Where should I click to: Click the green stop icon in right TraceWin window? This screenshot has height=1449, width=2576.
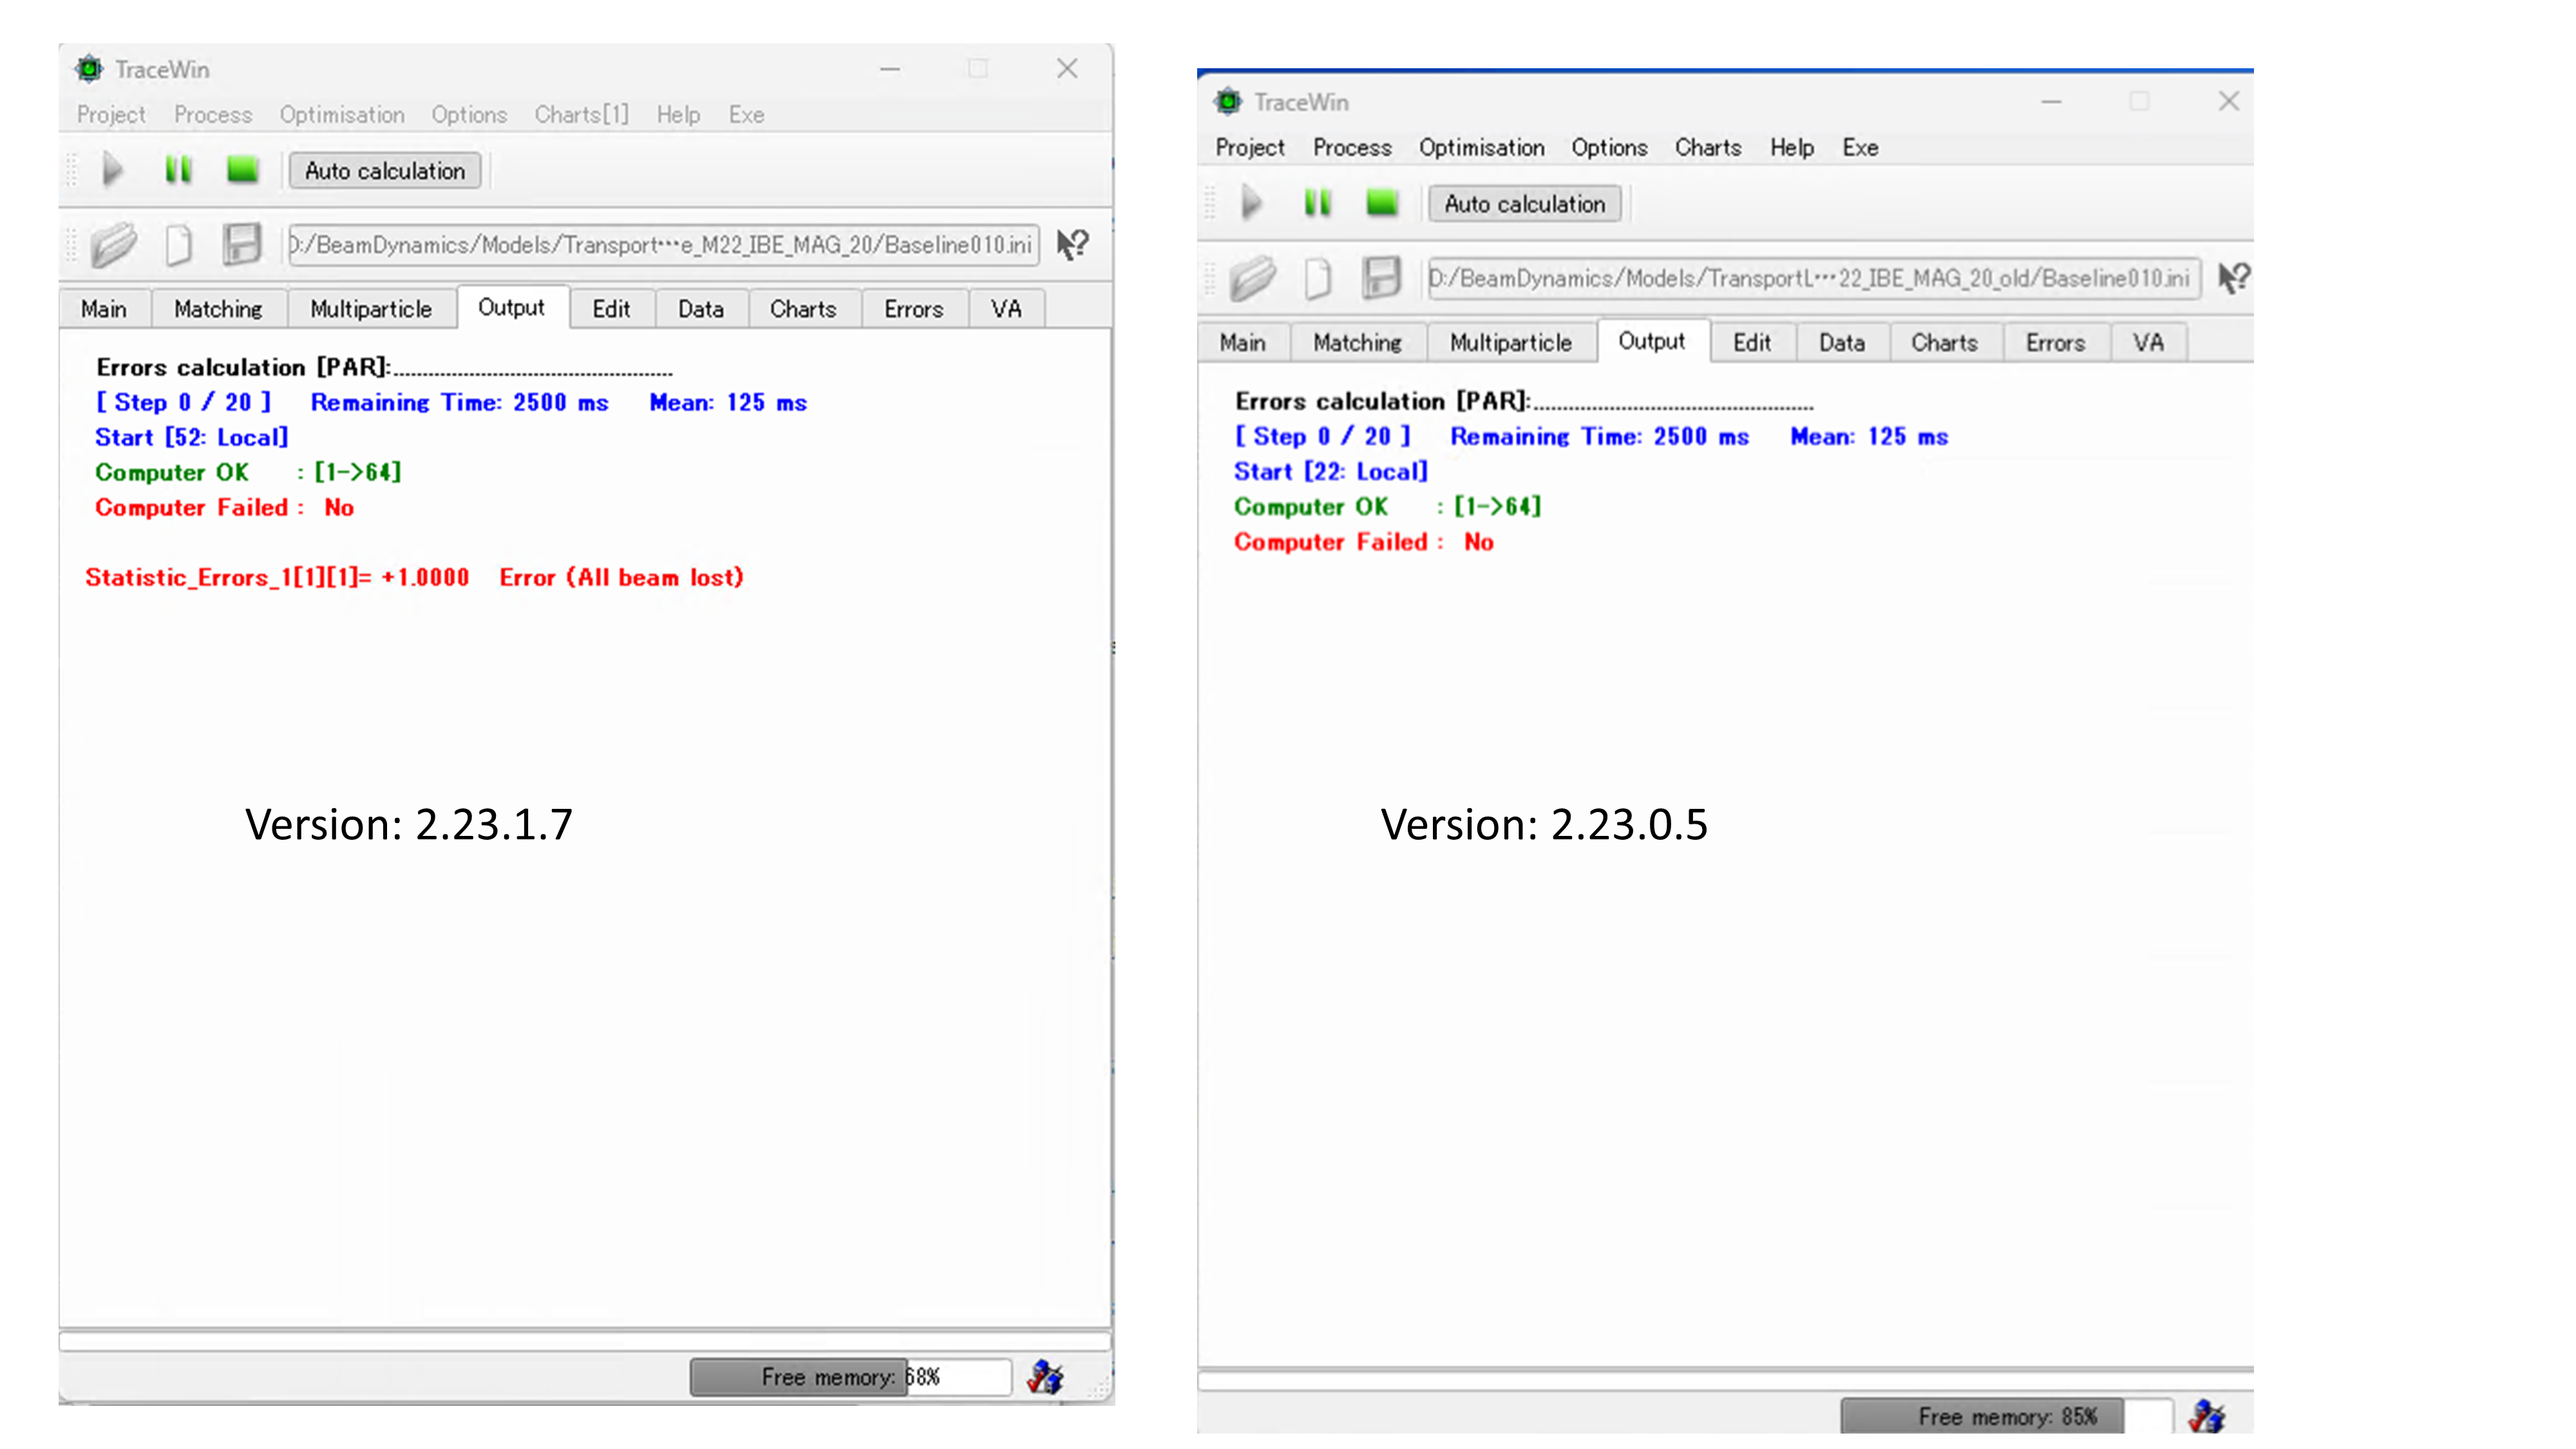click(1381, 203)
